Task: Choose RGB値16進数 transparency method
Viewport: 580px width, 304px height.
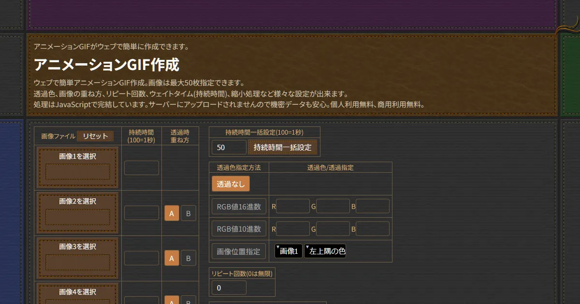Action: tap(239, 207)
